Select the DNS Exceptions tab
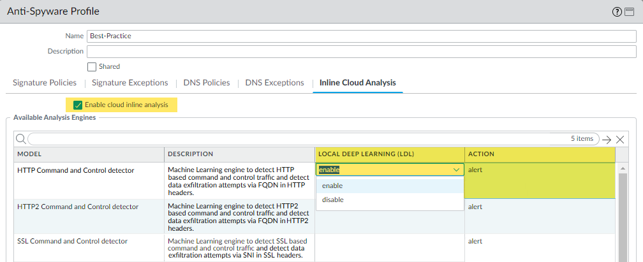This screenshot has width=643, height=262. pos(274,83)
